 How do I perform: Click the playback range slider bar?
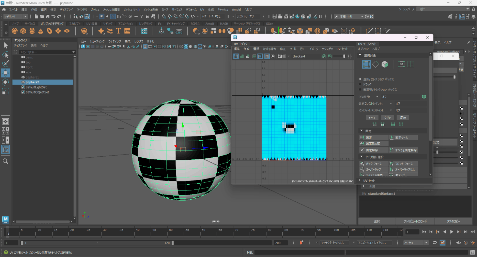tap(97, 243)
